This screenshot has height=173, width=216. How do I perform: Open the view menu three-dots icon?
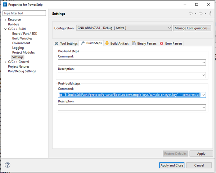click(210, 13)
